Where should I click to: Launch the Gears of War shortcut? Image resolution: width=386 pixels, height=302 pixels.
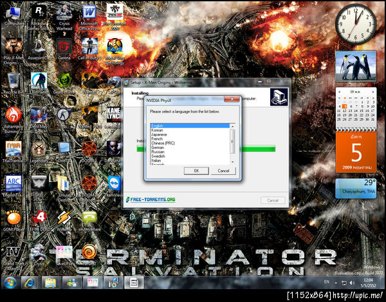pos(64,84)
